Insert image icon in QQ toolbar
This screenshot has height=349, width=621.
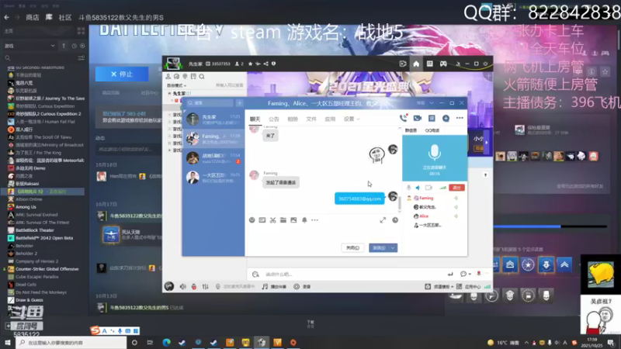[x=293, y=220]
